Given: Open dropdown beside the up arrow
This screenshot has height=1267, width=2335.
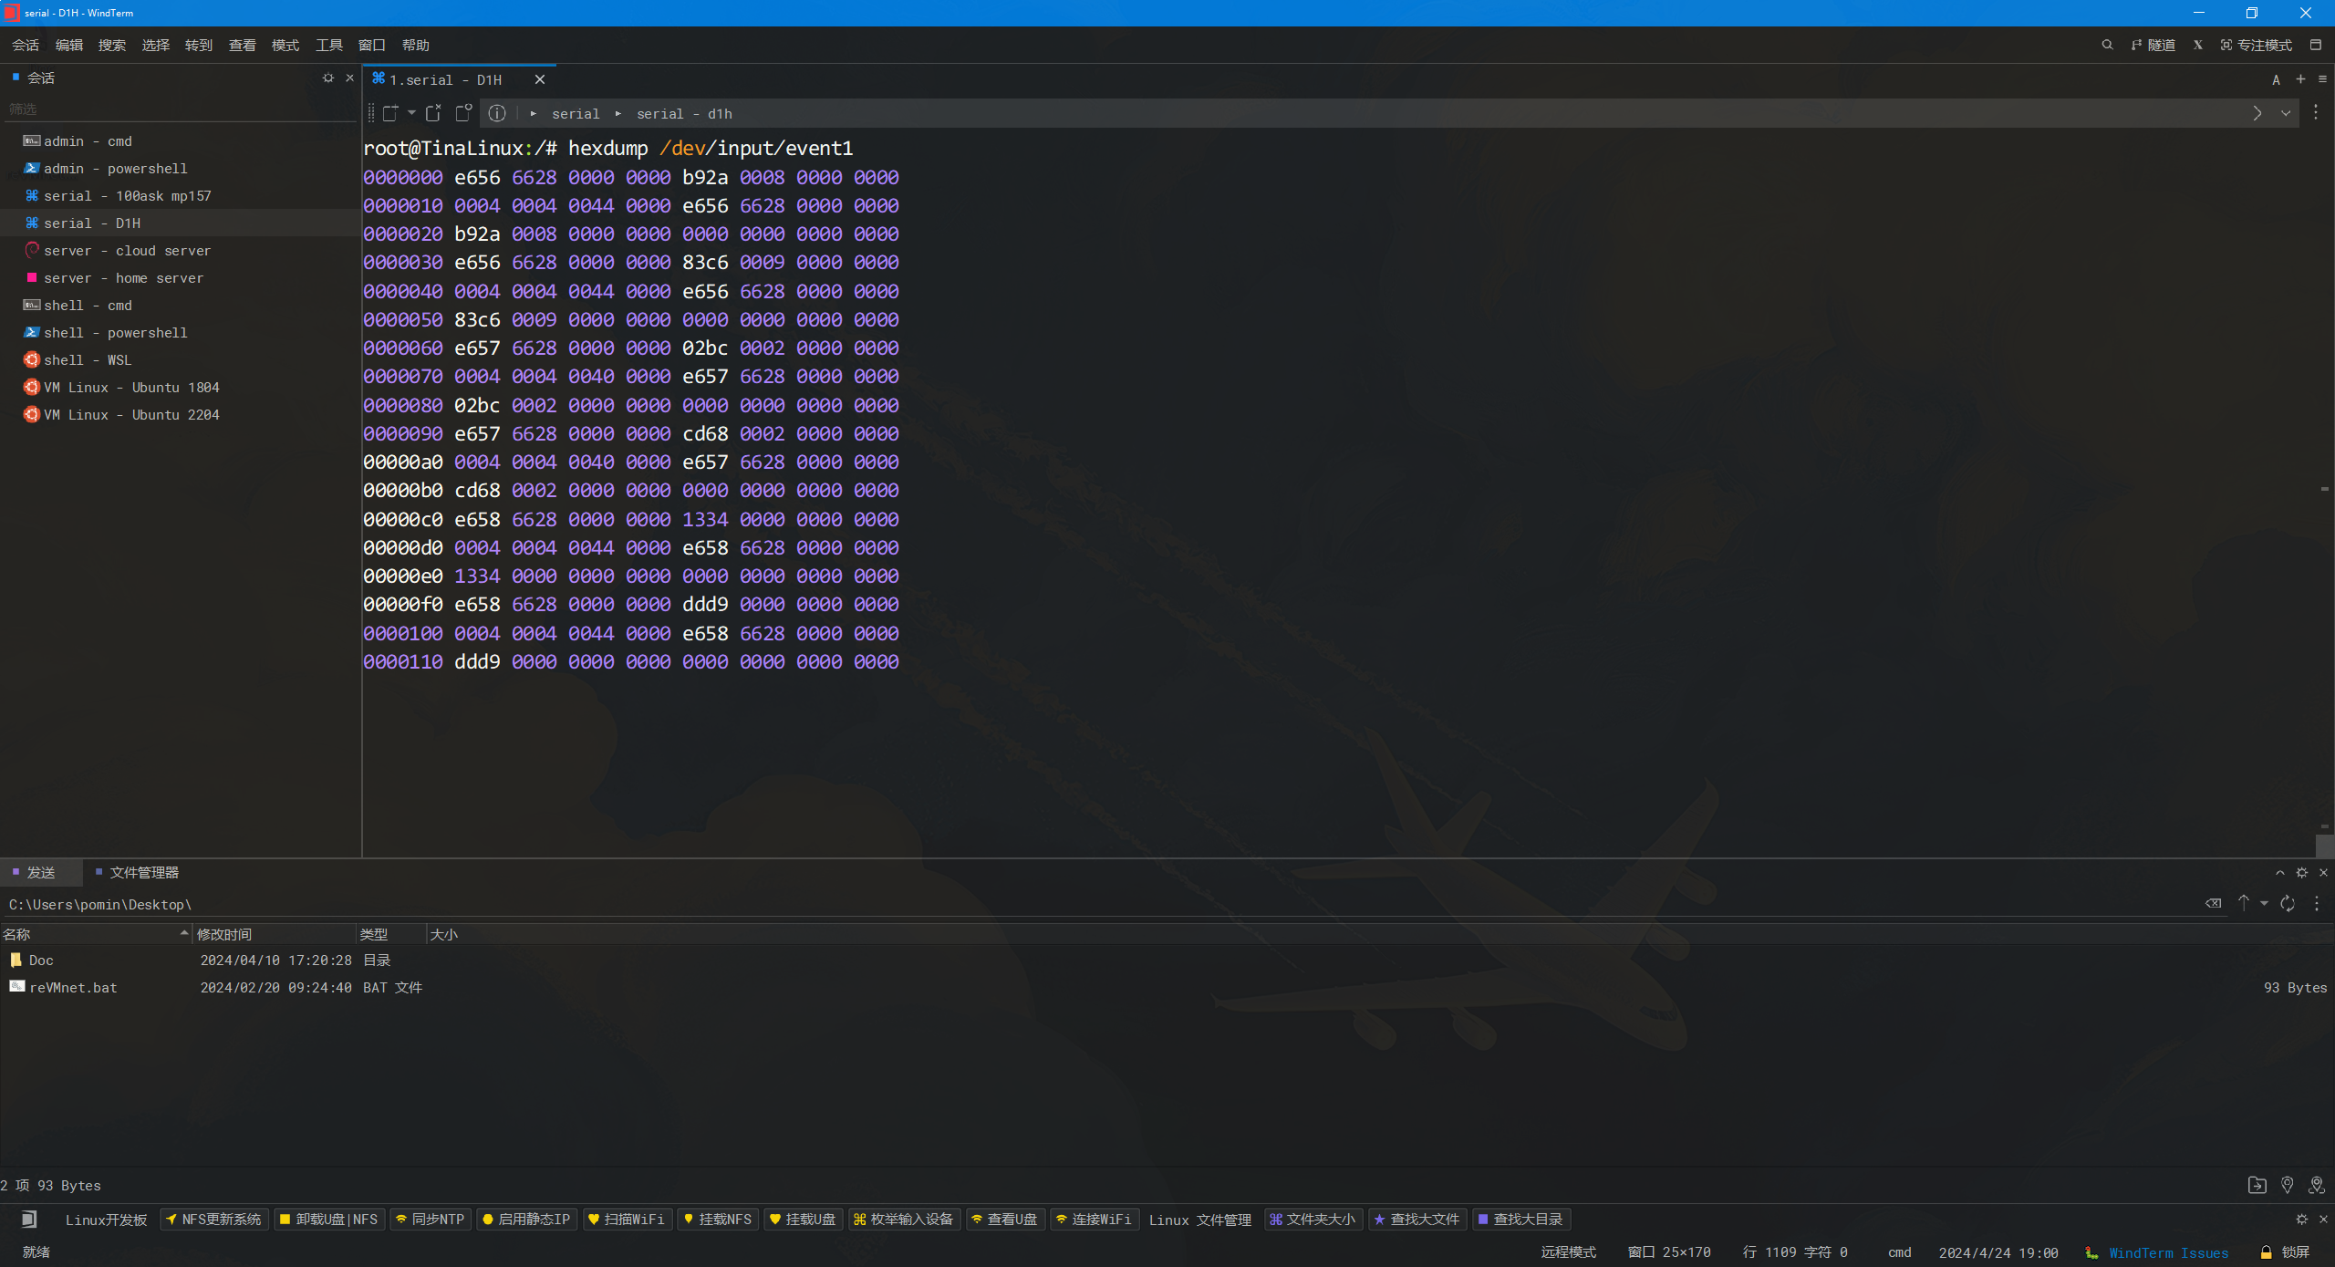Looking at the screenshot, I should pos(2264,903).
